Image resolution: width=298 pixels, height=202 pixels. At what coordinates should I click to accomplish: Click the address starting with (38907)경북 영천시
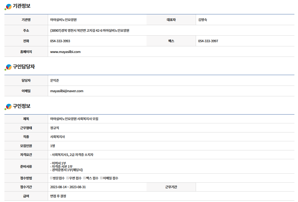(x=90, y=30)
